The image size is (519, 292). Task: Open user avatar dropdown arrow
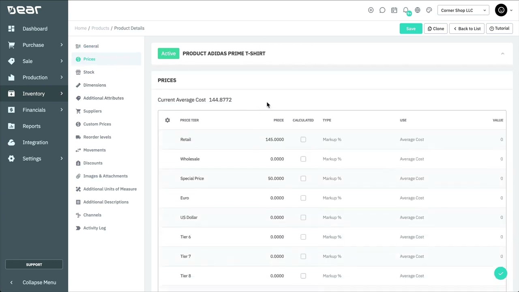tap(511, 11)
